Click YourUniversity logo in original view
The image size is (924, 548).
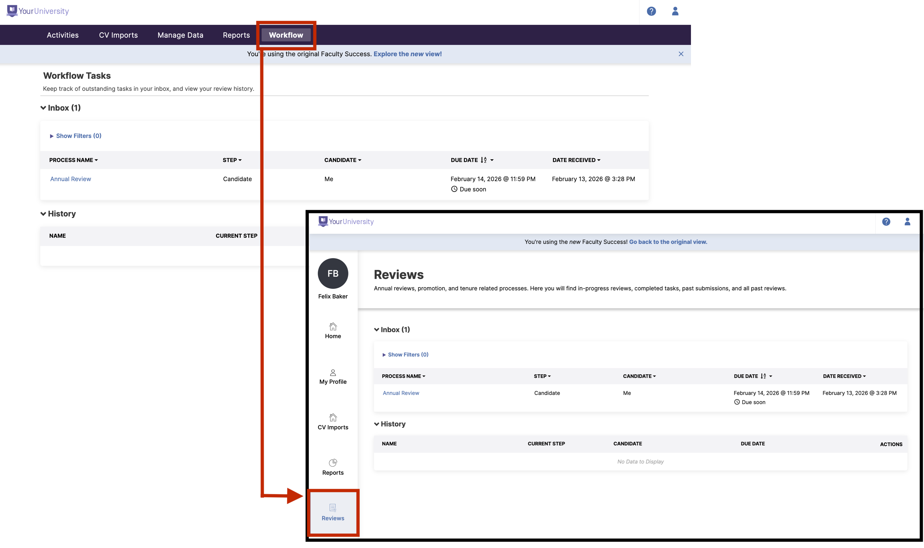(38, 11)
